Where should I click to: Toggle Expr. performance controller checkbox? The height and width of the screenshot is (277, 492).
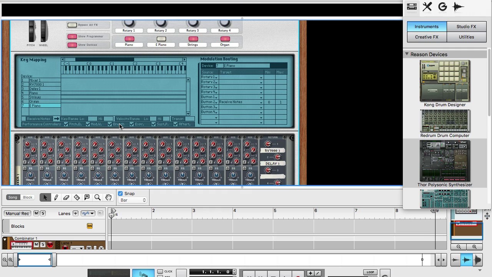[131, 124]
